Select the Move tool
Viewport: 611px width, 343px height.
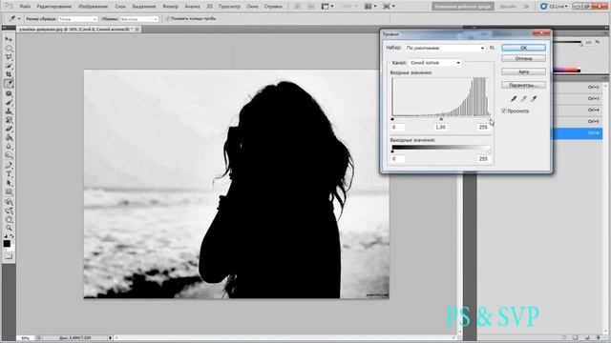(9, 39)
